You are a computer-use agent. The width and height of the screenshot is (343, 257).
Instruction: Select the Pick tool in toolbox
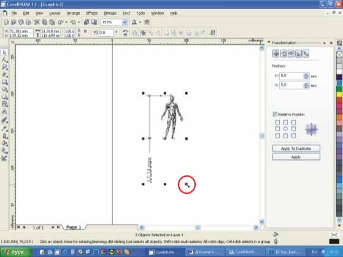4,53
